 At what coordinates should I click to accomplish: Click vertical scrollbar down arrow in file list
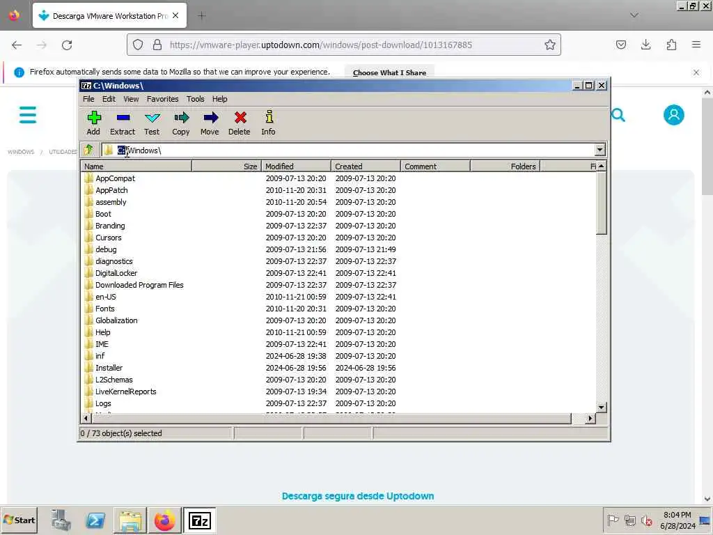pos(601,408)
